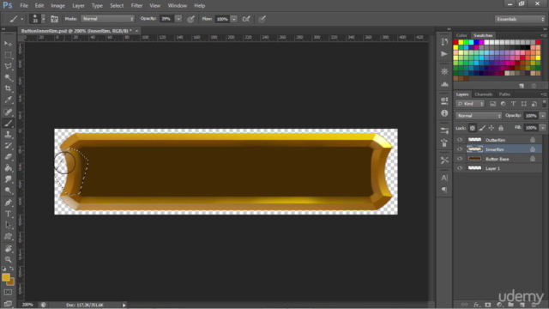Click the background color swatch
549x309 pixels.
(x=11, y=282)
